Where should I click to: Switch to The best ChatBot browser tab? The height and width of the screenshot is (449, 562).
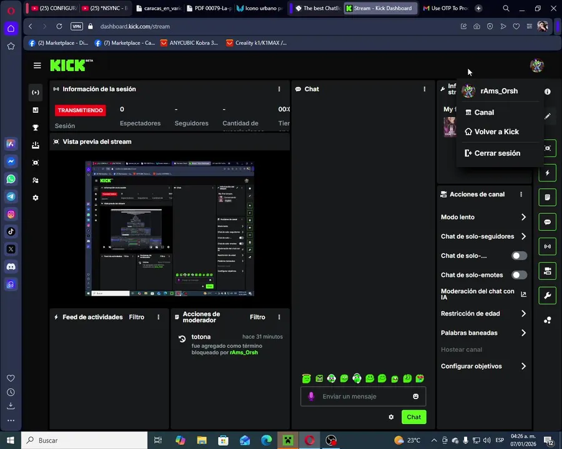point(317,8)
